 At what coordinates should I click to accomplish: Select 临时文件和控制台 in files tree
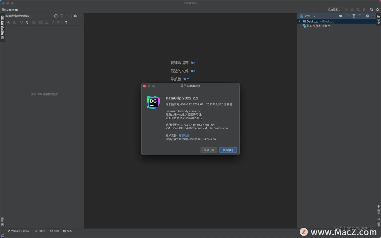[x=318, y=26]
